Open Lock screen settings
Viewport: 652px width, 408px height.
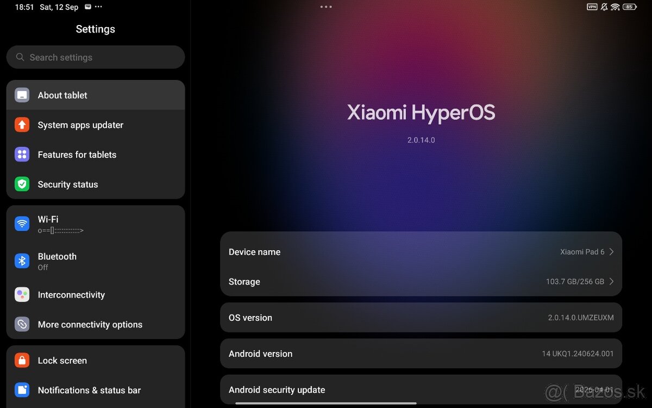click(x=96, y=360)
